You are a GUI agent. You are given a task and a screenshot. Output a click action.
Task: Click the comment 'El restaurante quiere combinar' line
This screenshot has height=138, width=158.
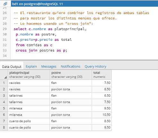point(81,13)
